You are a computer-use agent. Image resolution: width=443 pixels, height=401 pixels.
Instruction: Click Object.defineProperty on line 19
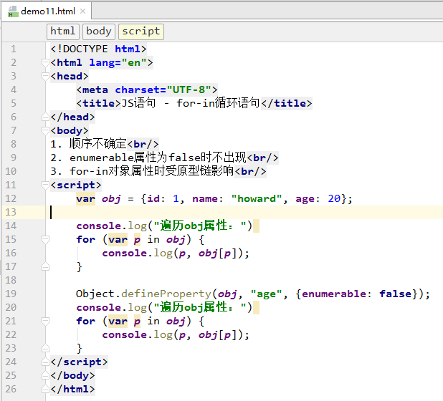click(x=143, y=294)
